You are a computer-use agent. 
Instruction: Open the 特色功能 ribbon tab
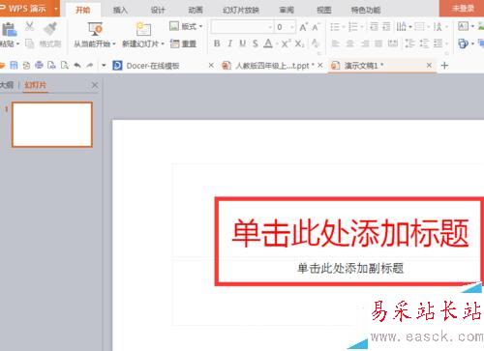pyautogui.click(x=366, y=10)
